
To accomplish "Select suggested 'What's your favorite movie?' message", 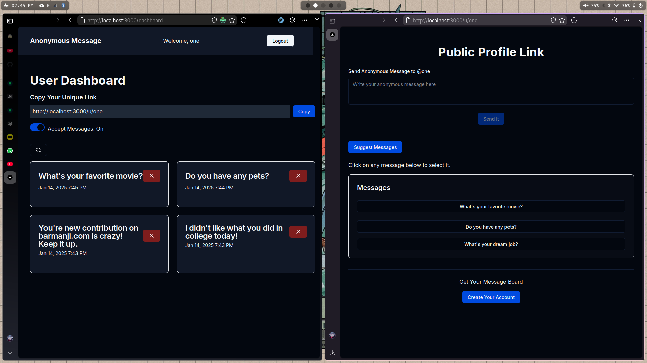I will click(491, 207).
